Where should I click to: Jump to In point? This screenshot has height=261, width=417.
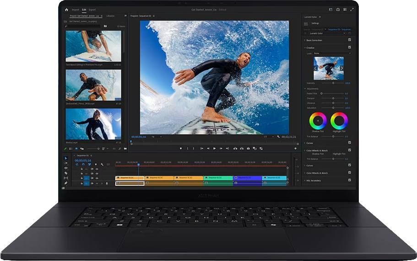coord(201,148)
